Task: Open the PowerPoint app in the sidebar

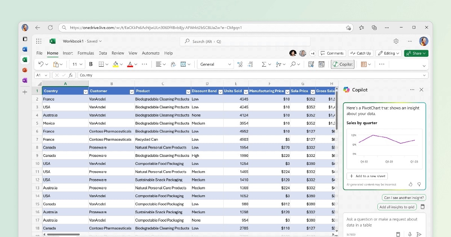Action: (25, 70)
